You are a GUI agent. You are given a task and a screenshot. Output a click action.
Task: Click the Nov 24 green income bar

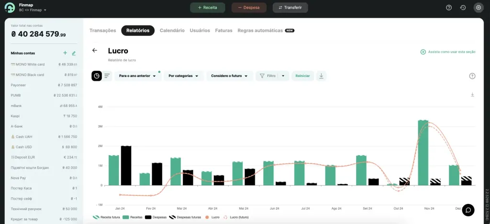(423, 152)
